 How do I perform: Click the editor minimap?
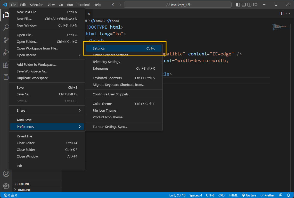[281, 27]
